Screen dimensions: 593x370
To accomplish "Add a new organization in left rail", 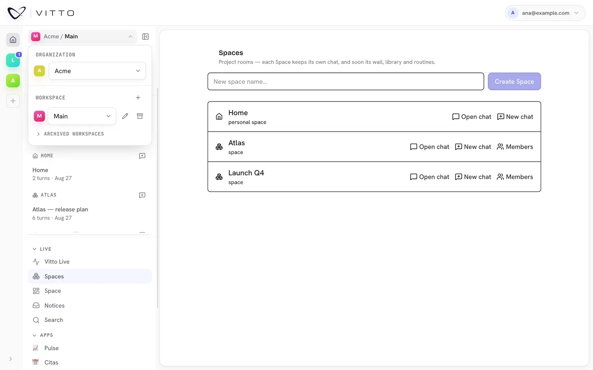I will coord(13,101).
